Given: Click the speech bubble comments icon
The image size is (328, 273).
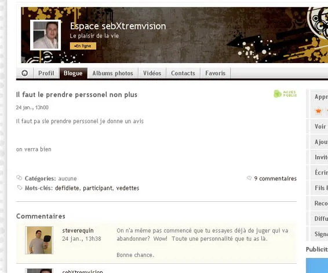Looking at the screenshot, I should tap(249, 178).
